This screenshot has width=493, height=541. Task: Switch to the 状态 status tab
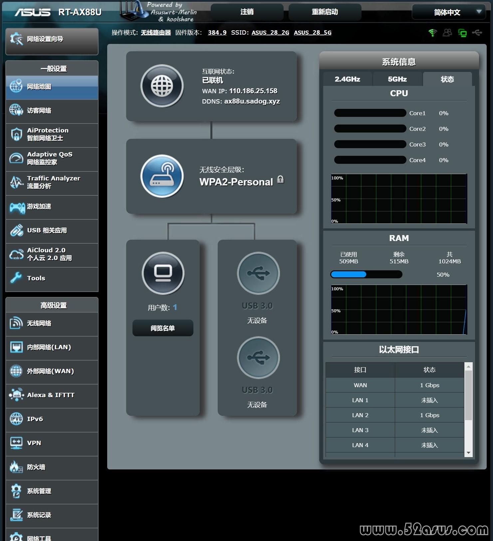click(447, 79)
